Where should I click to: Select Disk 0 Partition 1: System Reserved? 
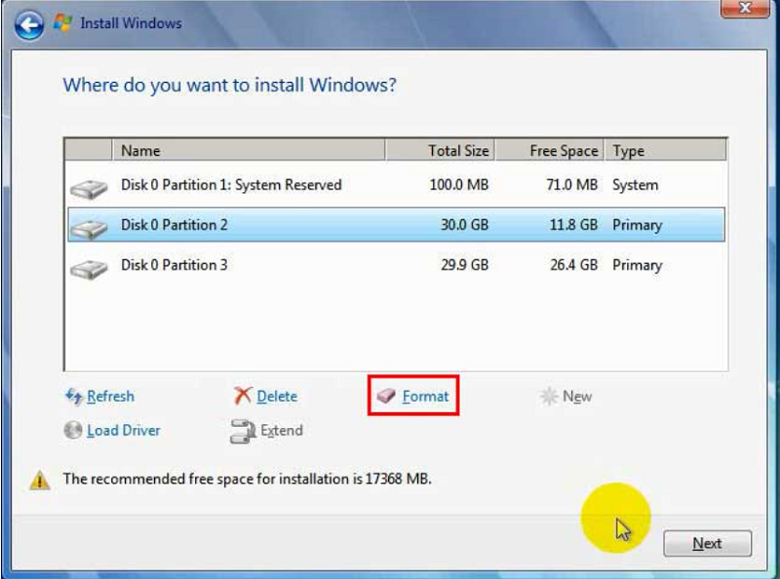(231, 185)
